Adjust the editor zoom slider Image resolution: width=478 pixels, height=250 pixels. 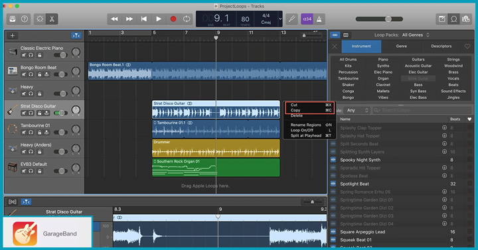point(312,202)
